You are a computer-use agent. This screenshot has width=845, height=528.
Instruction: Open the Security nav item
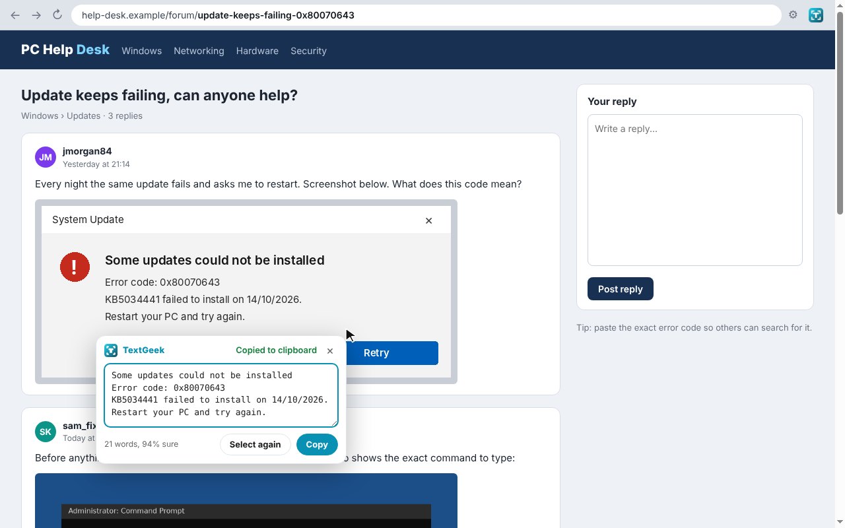tap(308, 51)
